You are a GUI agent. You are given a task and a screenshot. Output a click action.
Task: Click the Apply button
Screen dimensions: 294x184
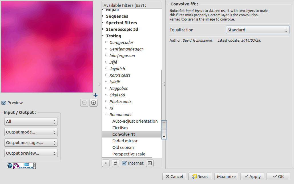pos(252,177)
